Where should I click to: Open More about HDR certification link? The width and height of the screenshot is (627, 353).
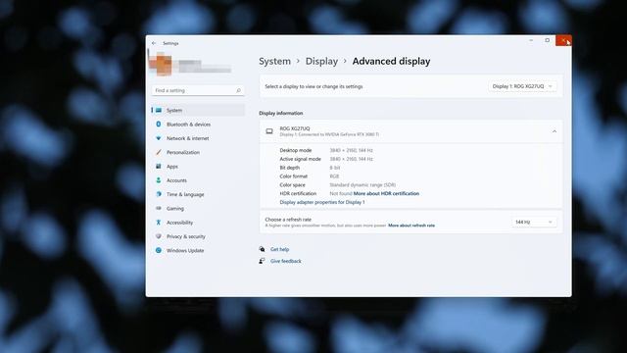(386, 193)
